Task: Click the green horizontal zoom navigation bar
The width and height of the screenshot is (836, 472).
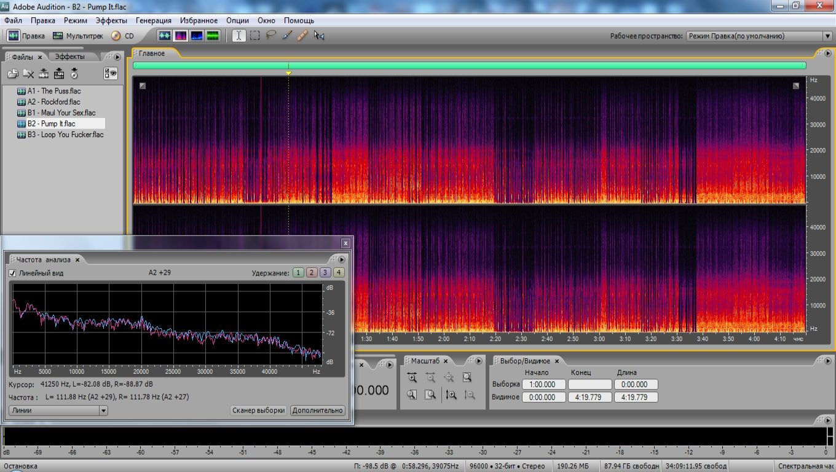Action: pyautogui.click(x=469, y=65)
